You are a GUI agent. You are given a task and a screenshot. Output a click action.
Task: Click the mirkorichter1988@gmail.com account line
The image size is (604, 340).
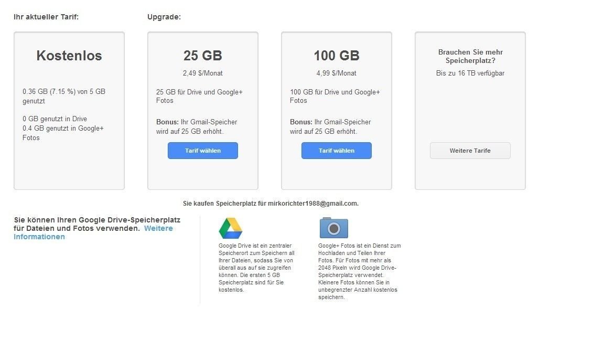pos(271,204)
